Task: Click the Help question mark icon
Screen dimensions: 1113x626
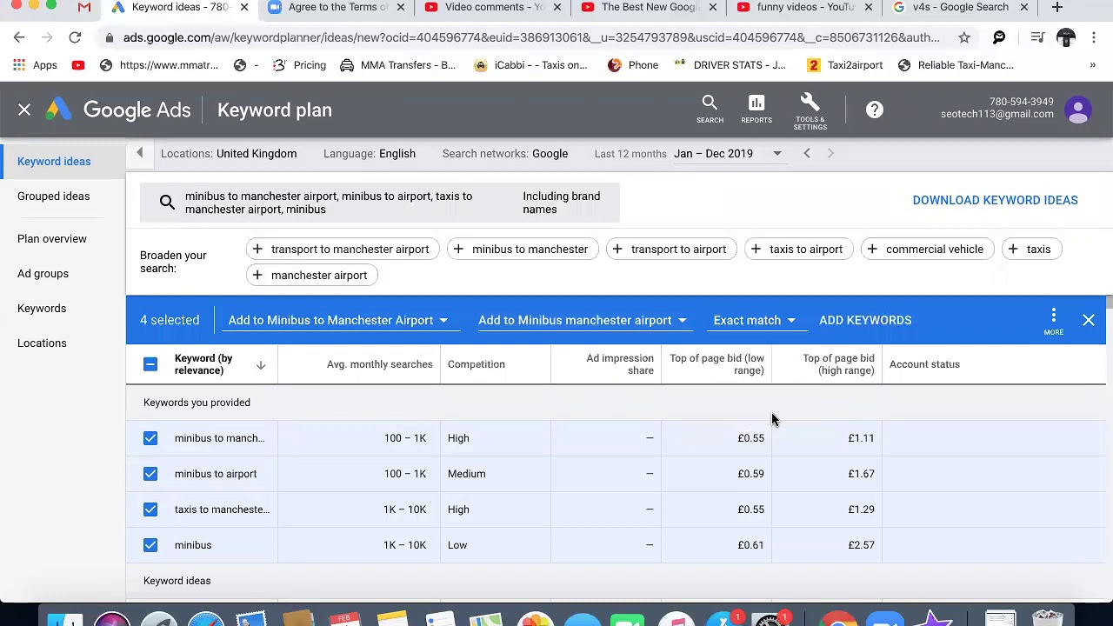Action: (874, 110)
